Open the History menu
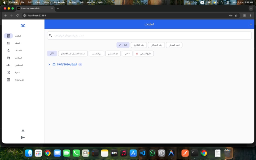Screen dimensions: 256x160 (x=47, y=2)
